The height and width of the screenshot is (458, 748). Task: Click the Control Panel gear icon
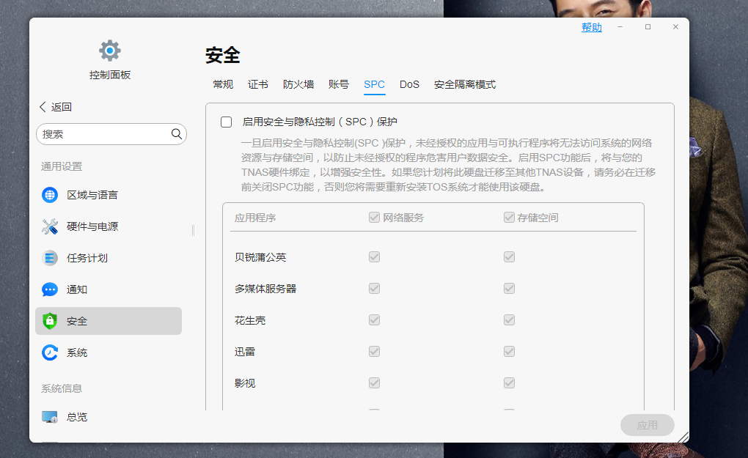click(x=110, y=51)
